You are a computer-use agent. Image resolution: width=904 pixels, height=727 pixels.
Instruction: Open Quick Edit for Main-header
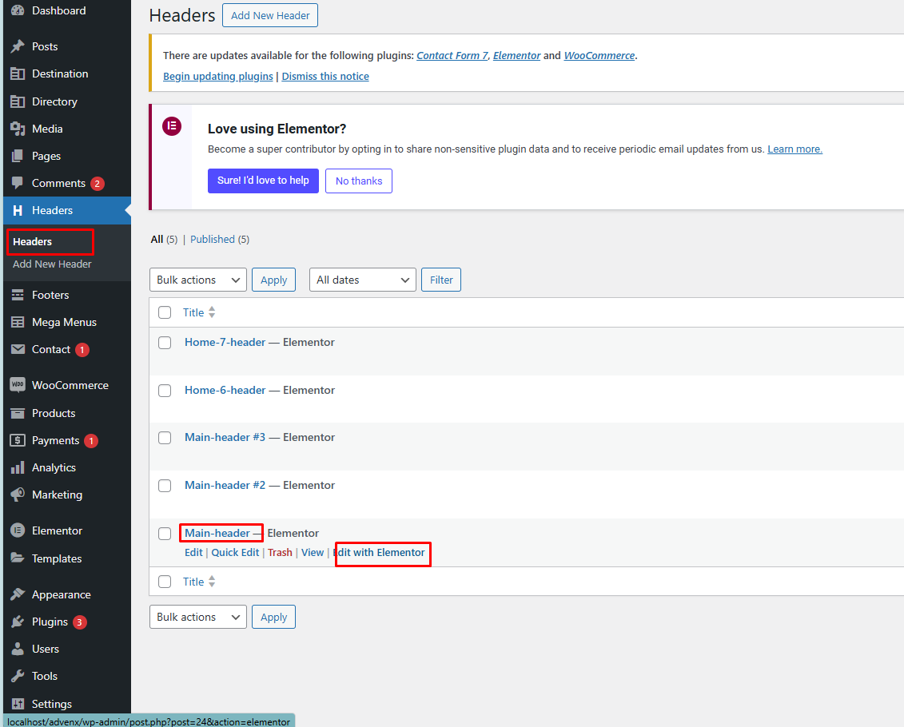(235, 553)
